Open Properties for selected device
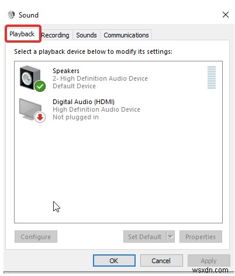Viewport: 235px width, 276px height. pos(201,237)
